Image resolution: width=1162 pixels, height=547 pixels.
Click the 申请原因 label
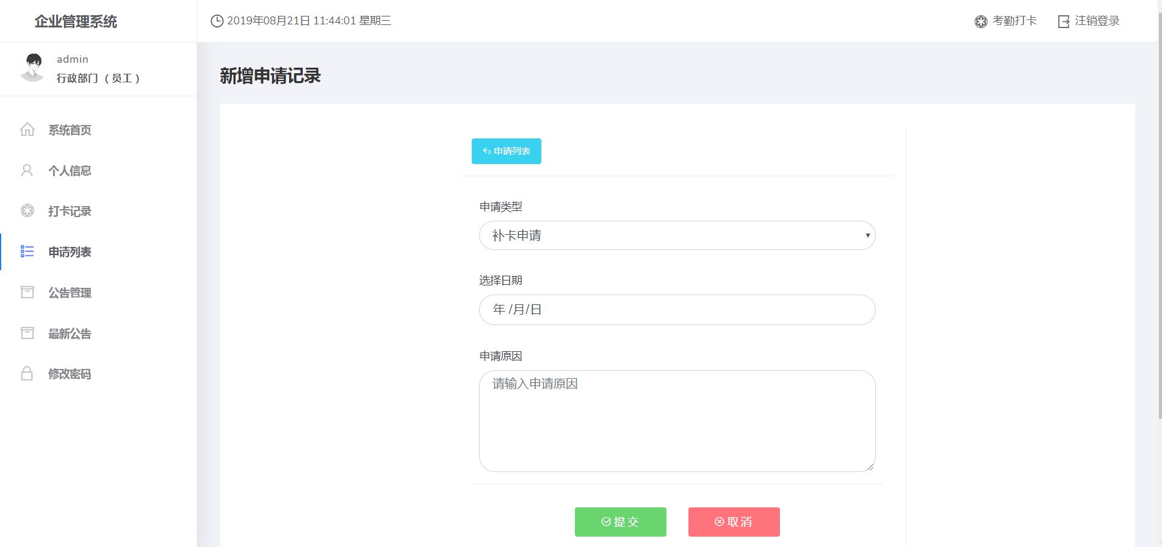(501, 356)
